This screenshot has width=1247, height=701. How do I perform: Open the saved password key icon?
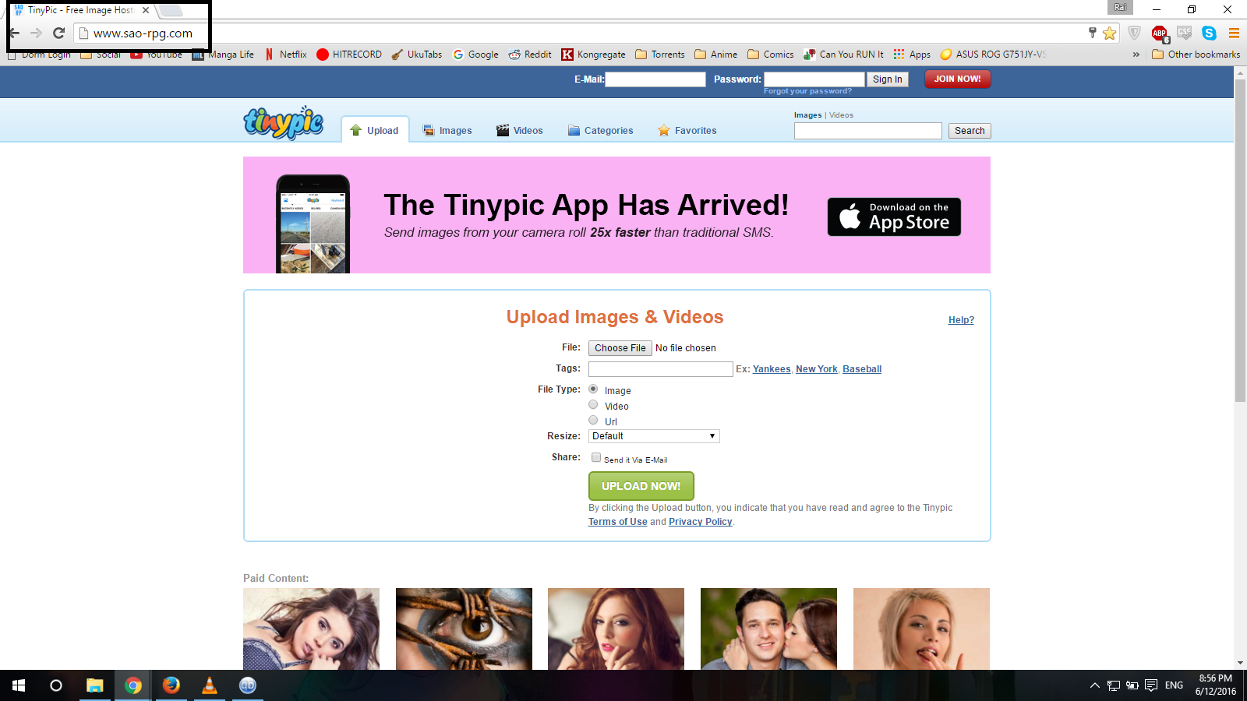click(x=1093, y=33)
